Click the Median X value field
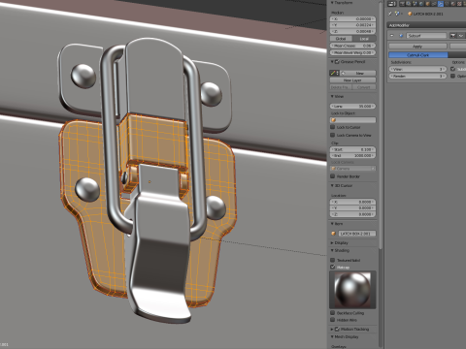Screen dimensions: 466x349 [x=352, y=18]
